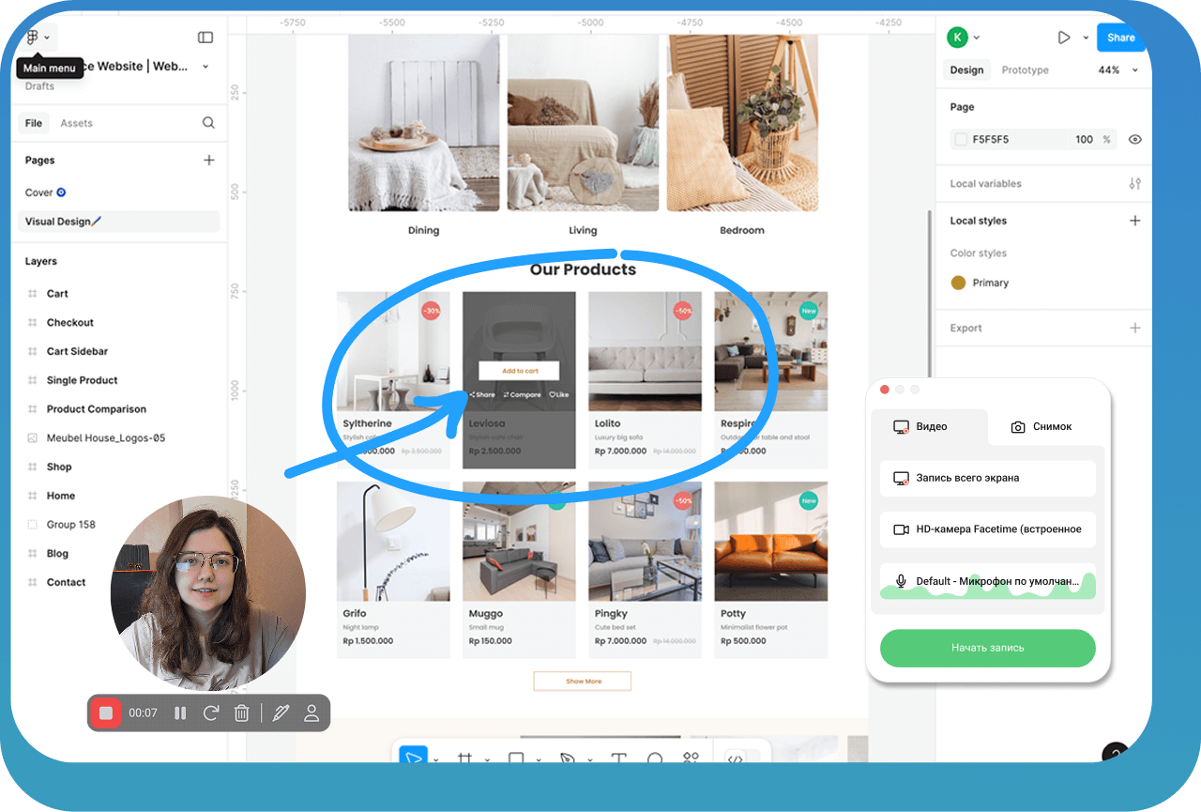Click Share icon on Leviosa card
The image size is (1201, 812).
[x=482, y=395]
